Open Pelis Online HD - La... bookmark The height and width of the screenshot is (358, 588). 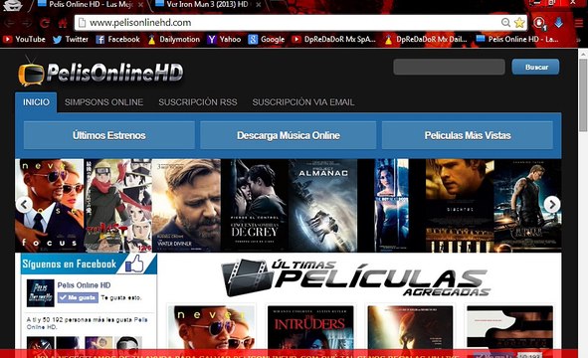(x=517, y=39)
